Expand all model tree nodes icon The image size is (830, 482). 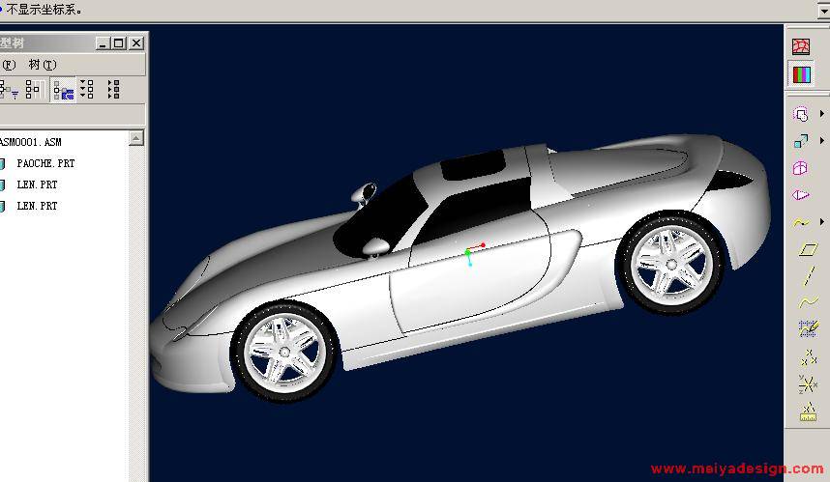[87, 89]
